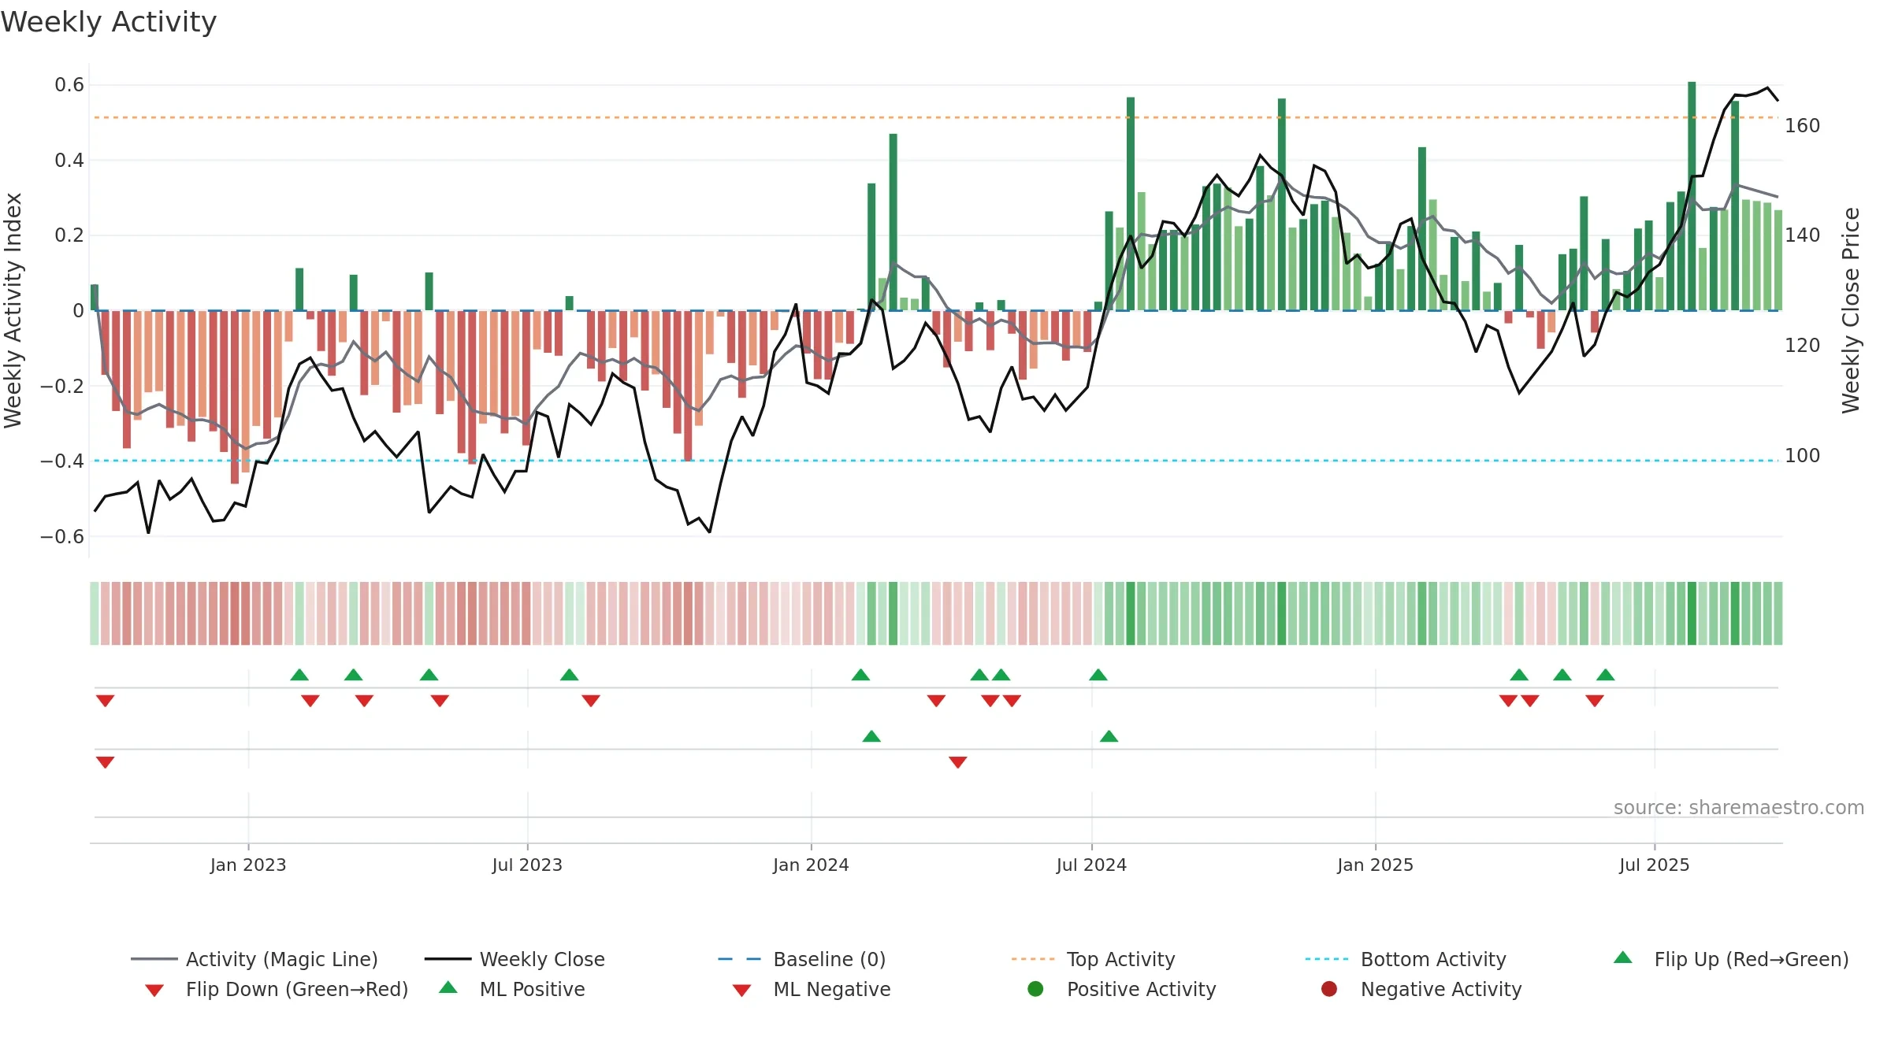Click the Flip Up marker just after Jul 2024
This screenshot has height=1063, width=1891.
[x=1098, y=675]
